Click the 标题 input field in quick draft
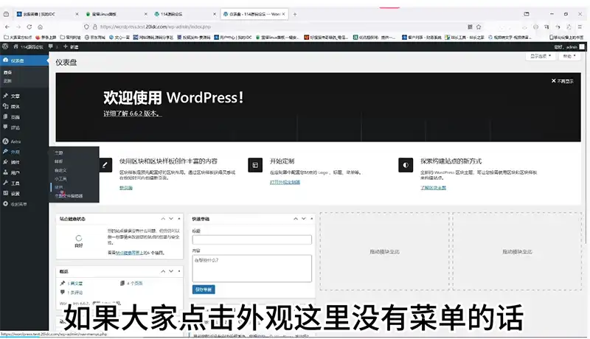590x339 pixels. [251, 240]
